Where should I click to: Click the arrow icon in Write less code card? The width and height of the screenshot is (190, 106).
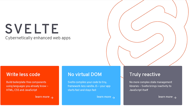click(x=52, y=98)
